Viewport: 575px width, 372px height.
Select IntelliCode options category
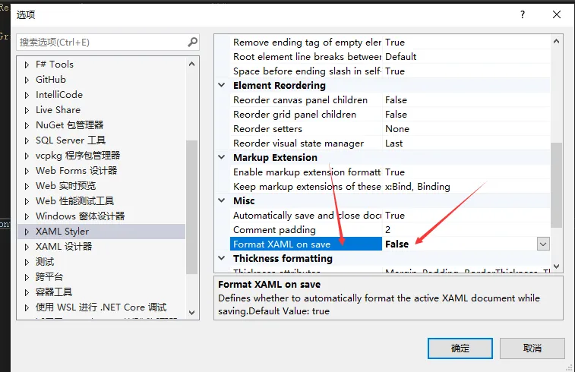tap(59, 95)
